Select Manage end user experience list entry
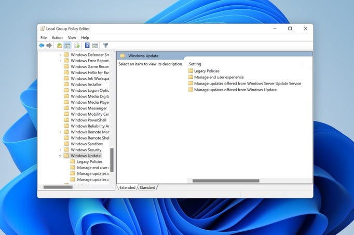 click(x=219, y=77)
